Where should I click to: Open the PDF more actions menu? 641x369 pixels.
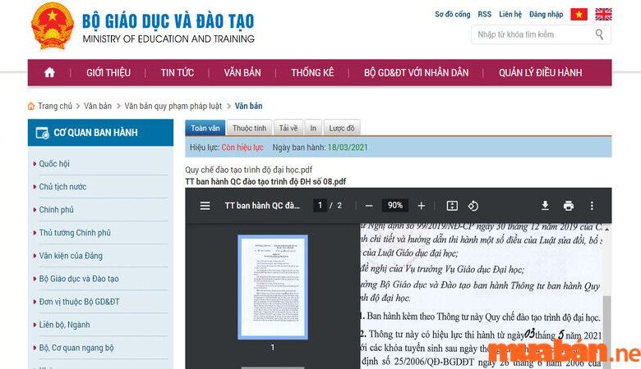coord(592,206)
